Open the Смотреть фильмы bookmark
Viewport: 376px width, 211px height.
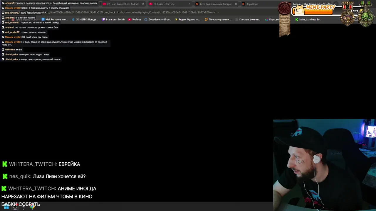point(247,20)
